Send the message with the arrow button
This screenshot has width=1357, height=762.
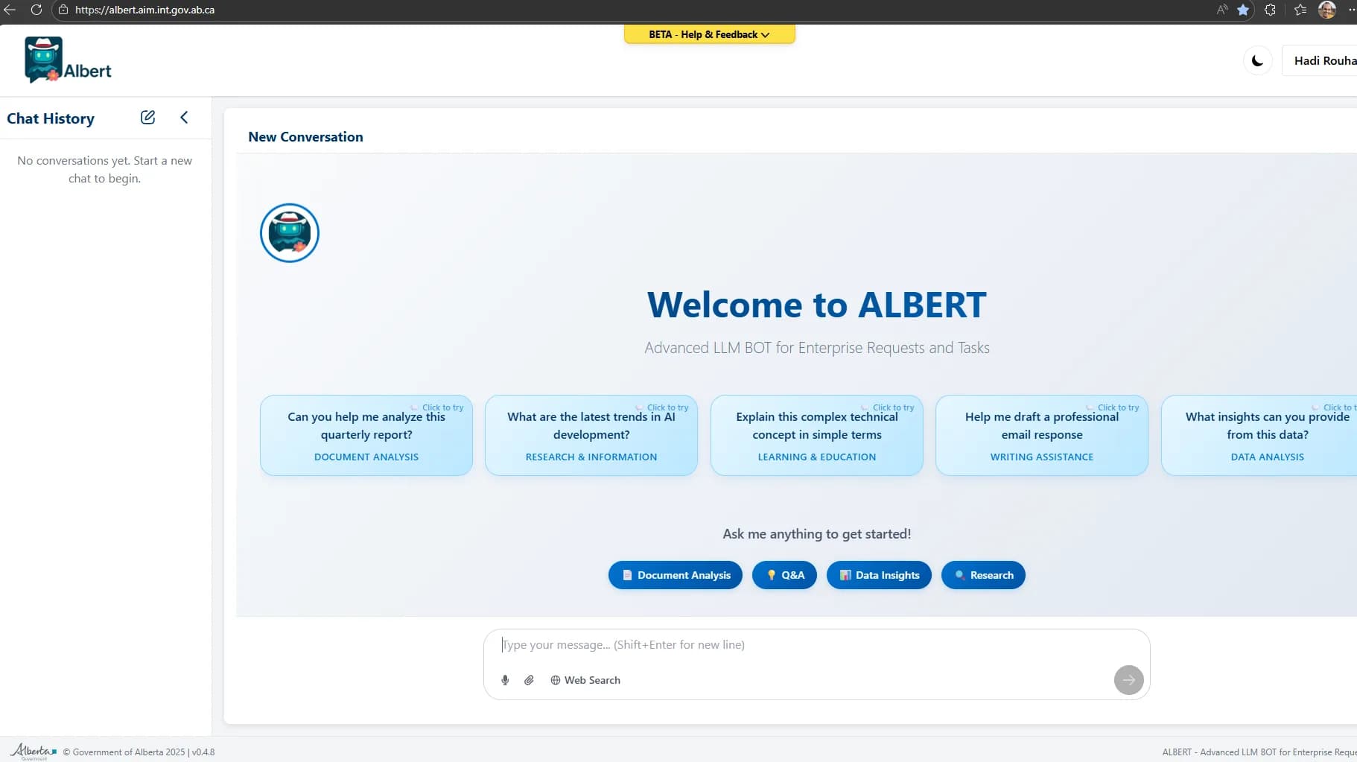[1128, 680]
